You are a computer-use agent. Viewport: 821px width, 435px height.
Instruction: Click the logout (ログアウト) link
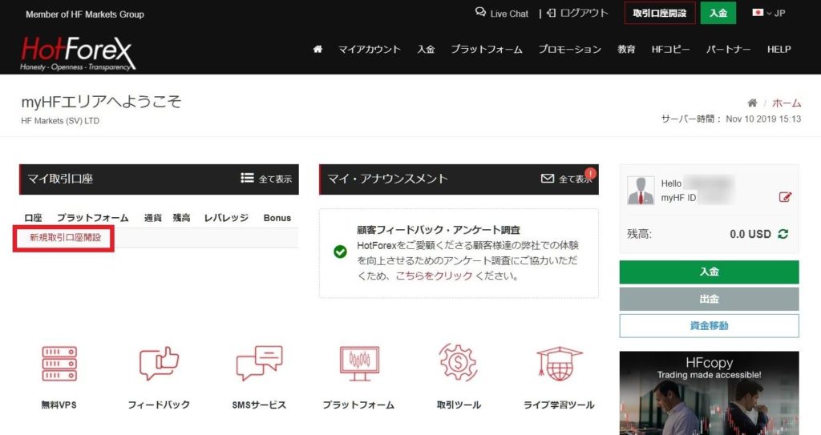577,13
